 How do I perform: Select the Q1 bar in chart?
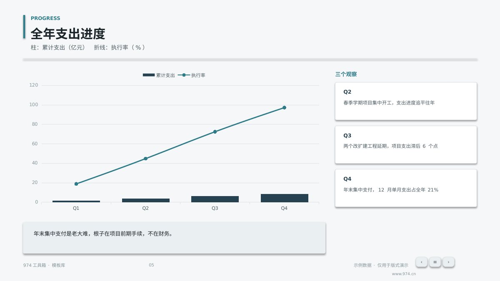click(76, 201)
